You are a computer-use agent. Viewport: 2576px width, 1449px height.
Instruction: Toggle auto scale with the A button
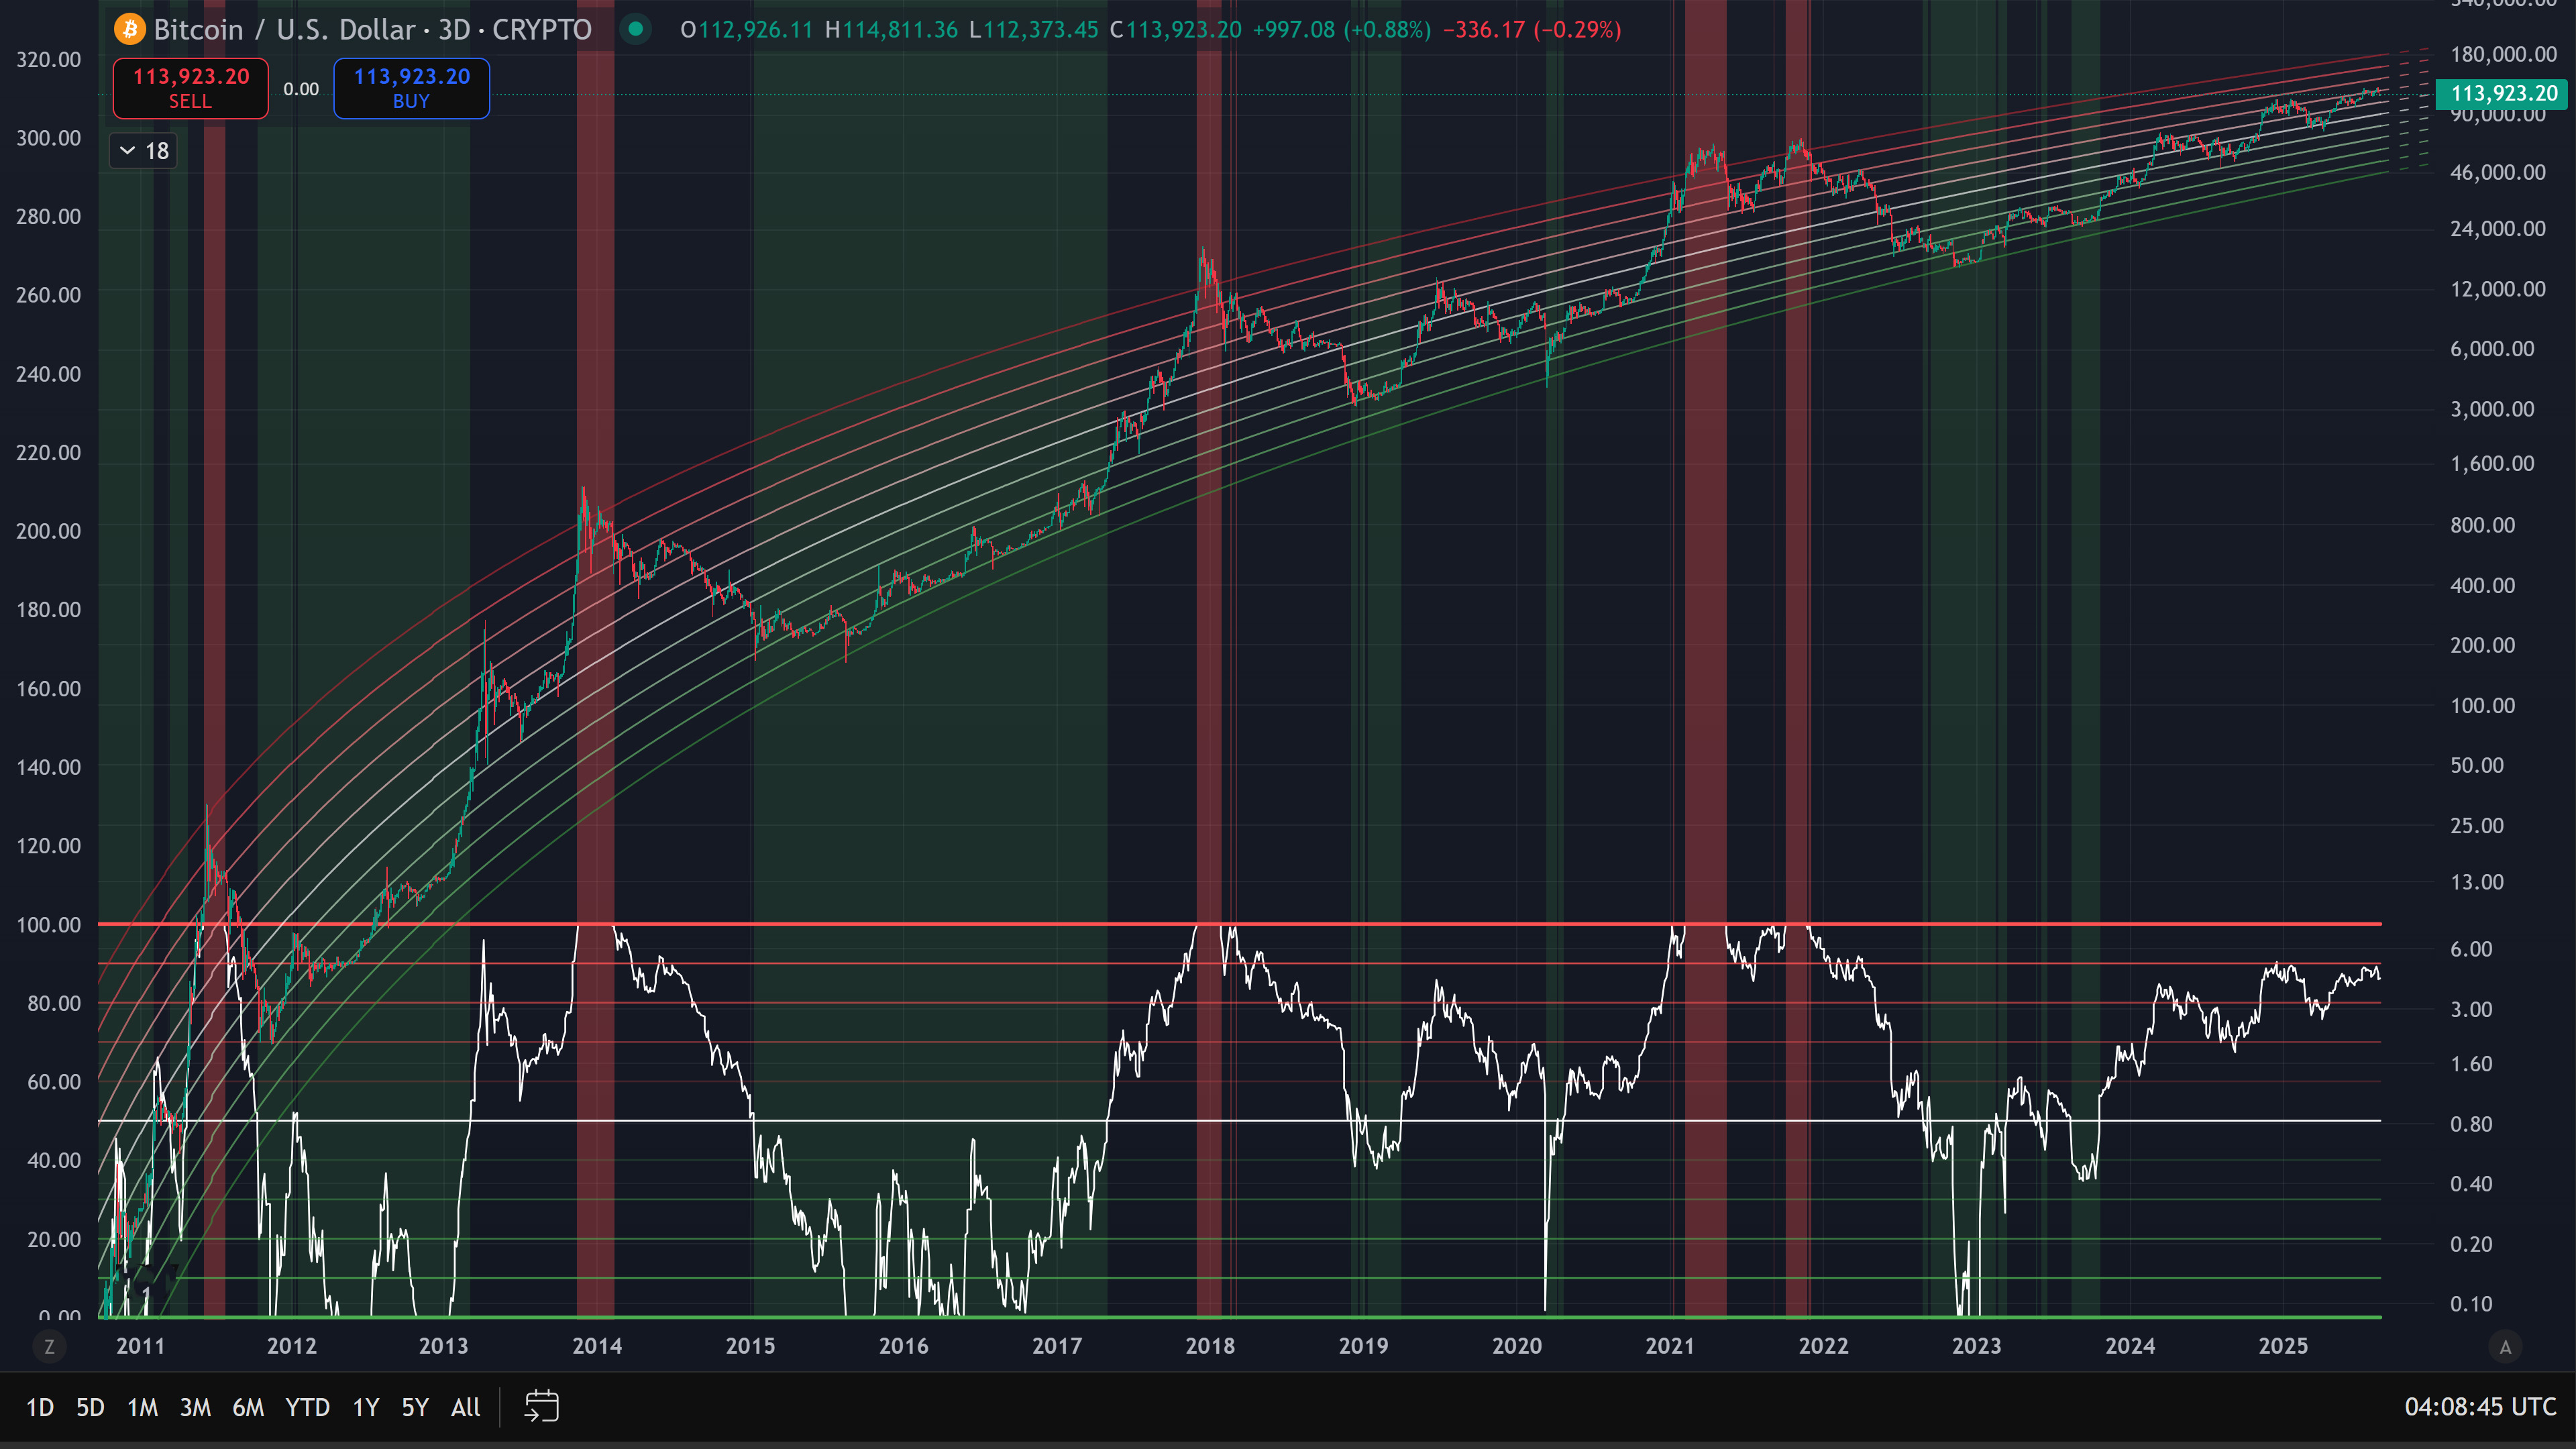2505,1346
